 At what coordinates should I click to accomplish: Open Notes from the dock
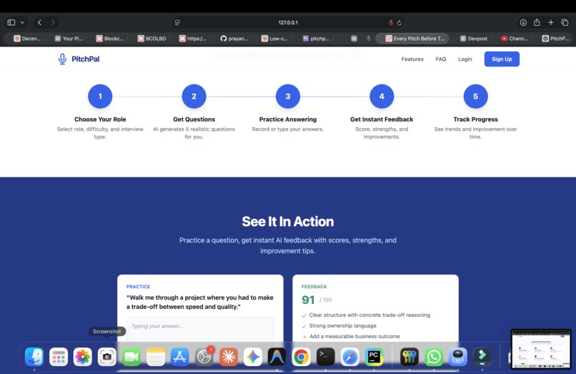155,357
